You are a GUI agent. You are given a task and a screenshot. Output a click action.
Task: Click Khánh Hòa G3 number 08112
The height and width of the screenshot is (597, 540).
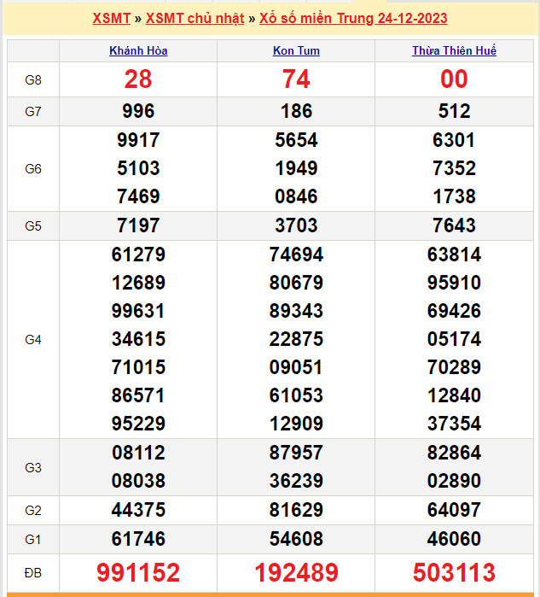click(138, 453)
